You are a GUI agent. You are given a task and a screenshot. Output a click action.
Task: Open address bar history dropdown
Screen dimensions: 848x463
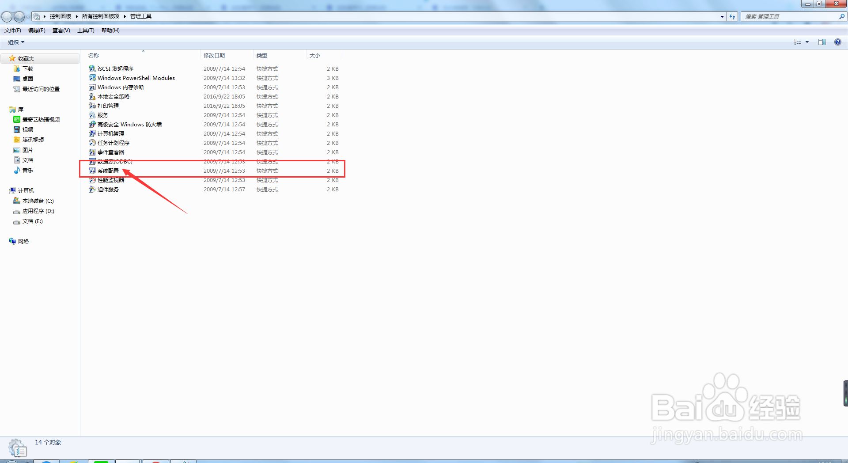click(x=722, y=16)
